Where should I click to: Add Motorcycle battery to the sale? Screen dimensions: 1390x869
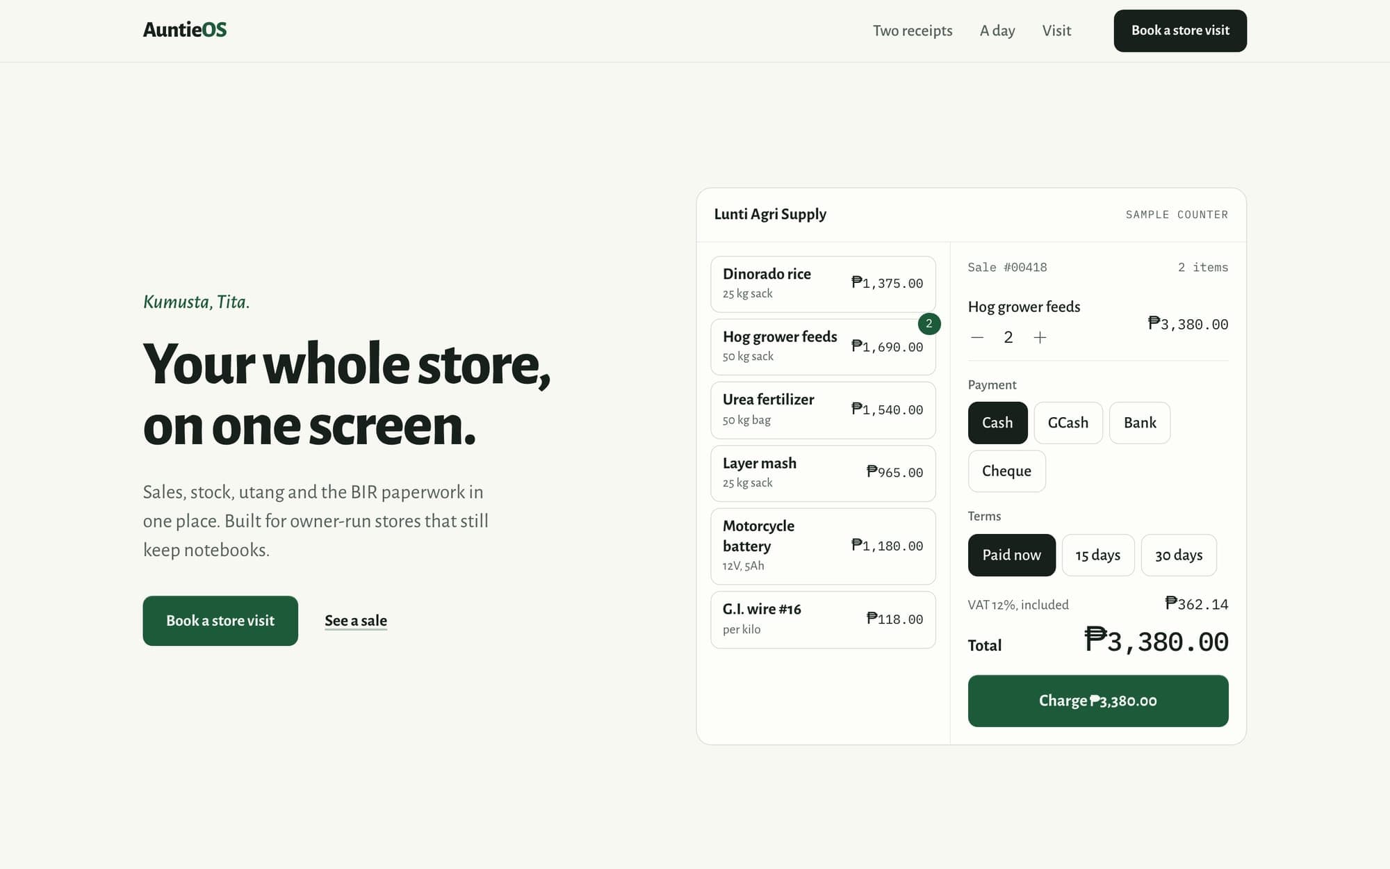(x=823, y=546)
